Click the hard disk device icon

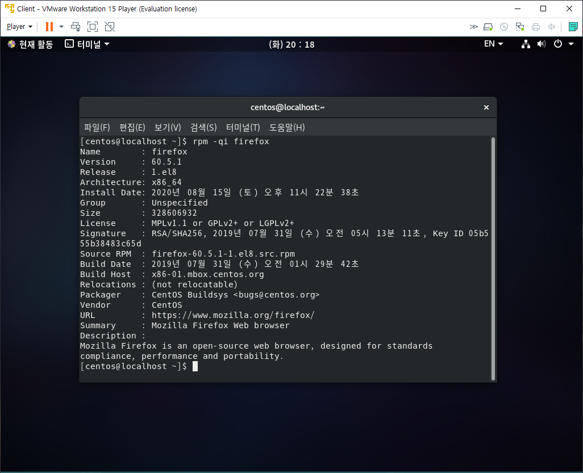coord(488,27)
